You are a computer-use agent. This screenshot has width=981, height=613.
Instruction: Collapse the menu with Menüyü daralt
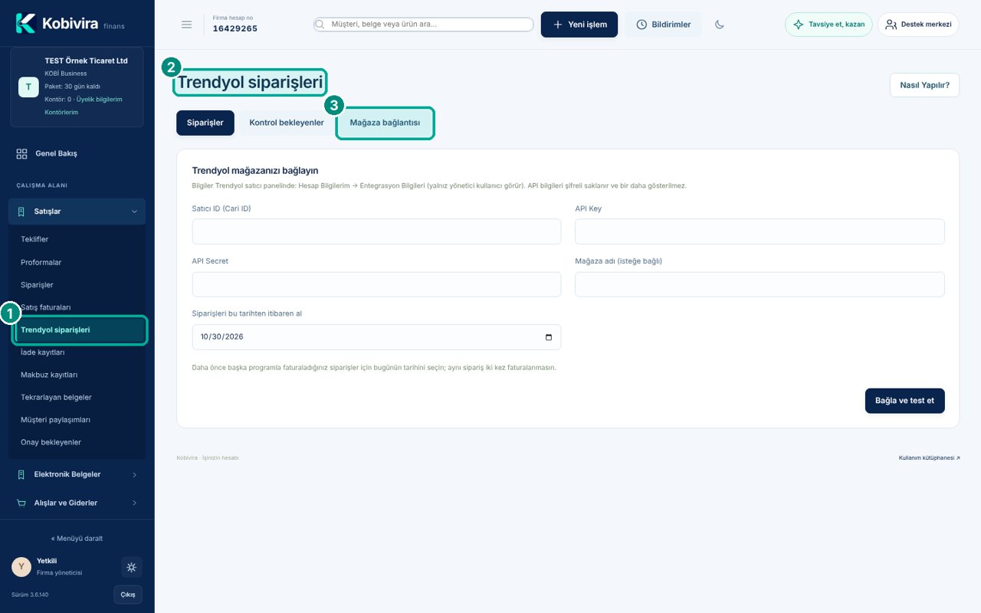pyautogui.click(x=77, y=538)
